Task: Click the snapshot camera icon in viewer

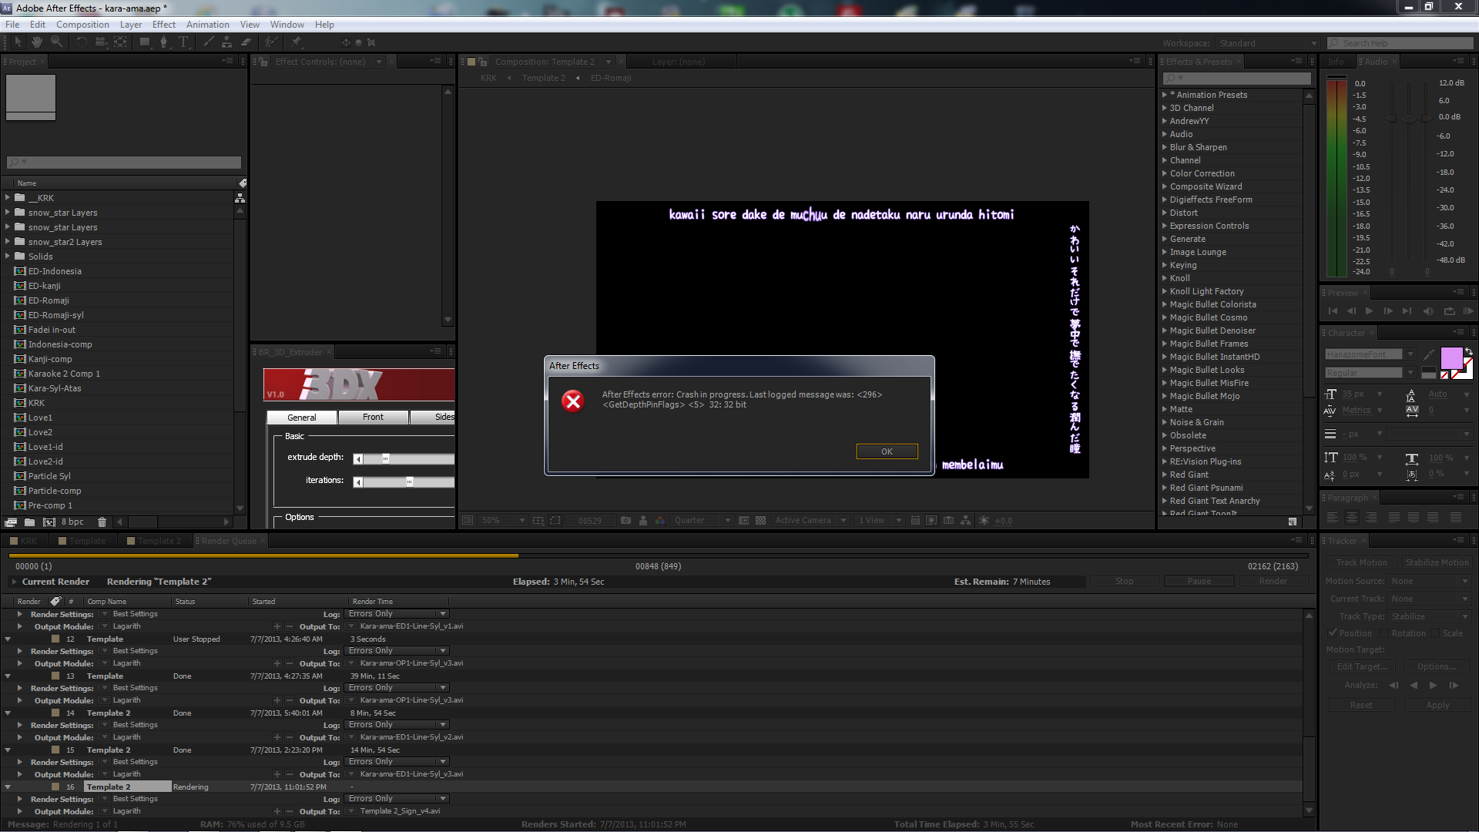Action: click(x=625, y=521)
